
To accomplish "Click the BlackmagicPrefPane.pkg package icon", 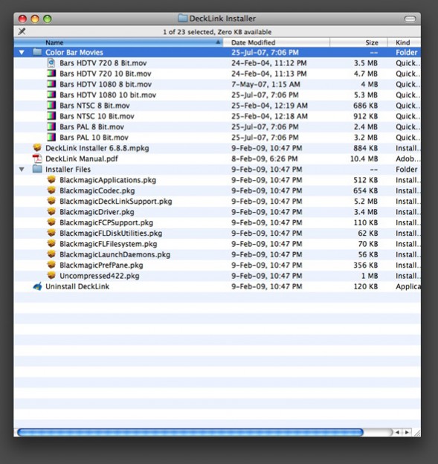I will click(51, 265).
